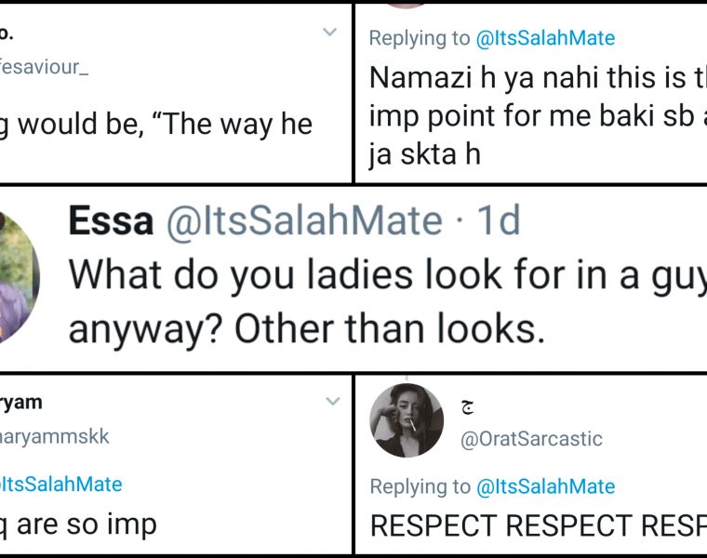Click the Essa display name
Image resolution: width=707 pixels, height=558 pixels.
point(111,221)
